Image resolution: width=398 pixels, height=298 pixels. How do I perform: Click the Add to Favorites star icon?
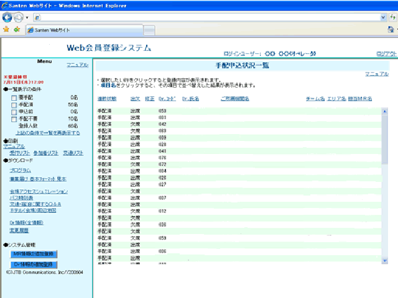[x=17, y=30]
